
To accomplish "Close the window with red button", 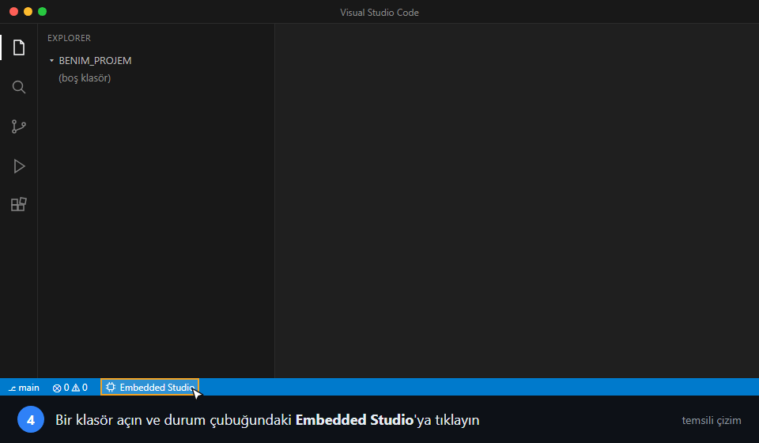I will point(14,12).
